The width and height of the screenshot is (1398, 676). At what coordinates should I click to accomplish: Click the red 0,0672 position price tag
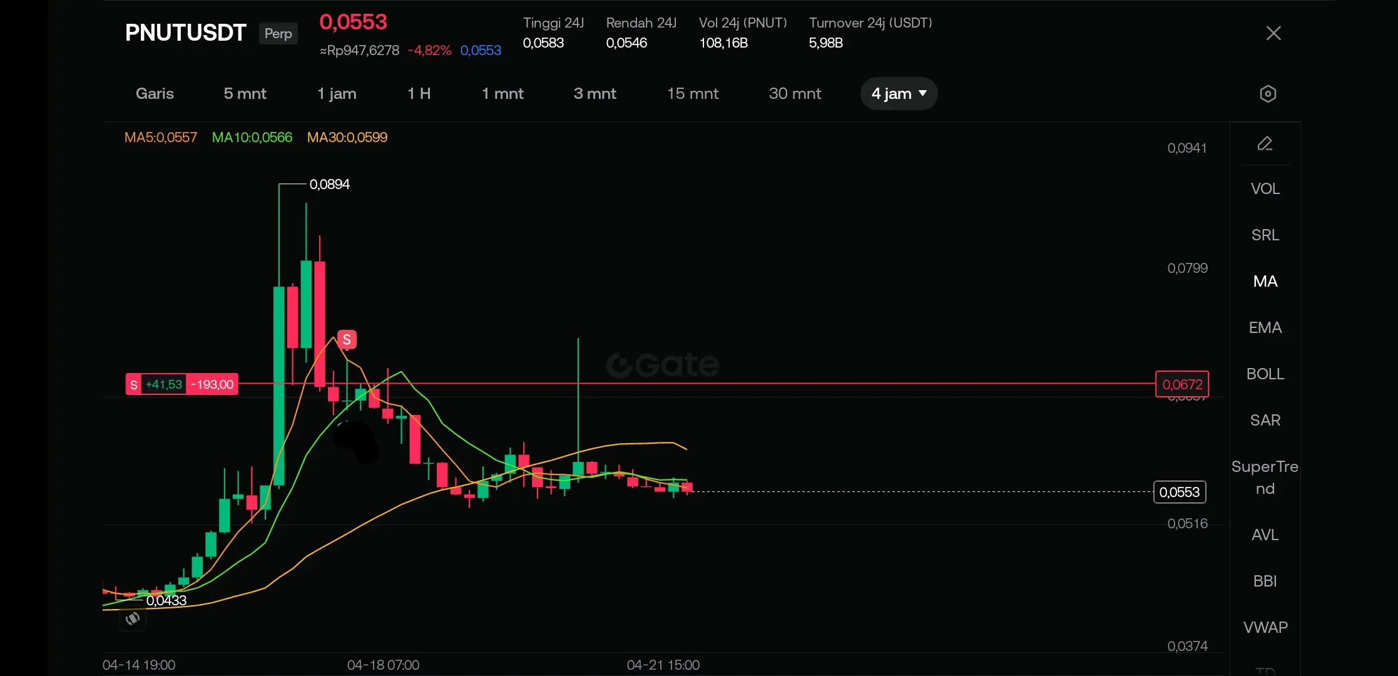point(1181,384)
